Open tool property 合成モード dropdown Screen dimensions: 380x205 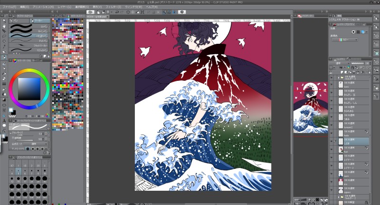coord(35,144)
